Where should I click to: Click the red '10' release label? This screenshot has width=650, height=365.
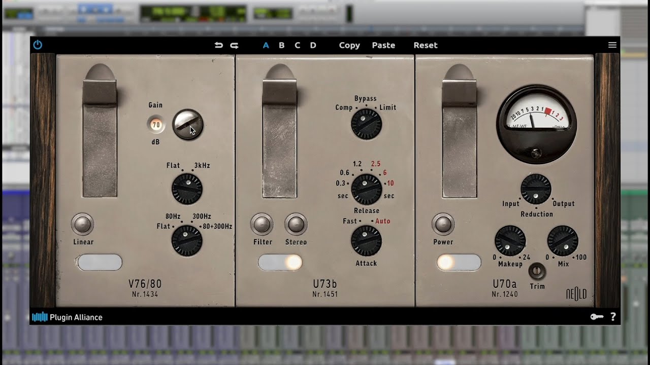390,184
